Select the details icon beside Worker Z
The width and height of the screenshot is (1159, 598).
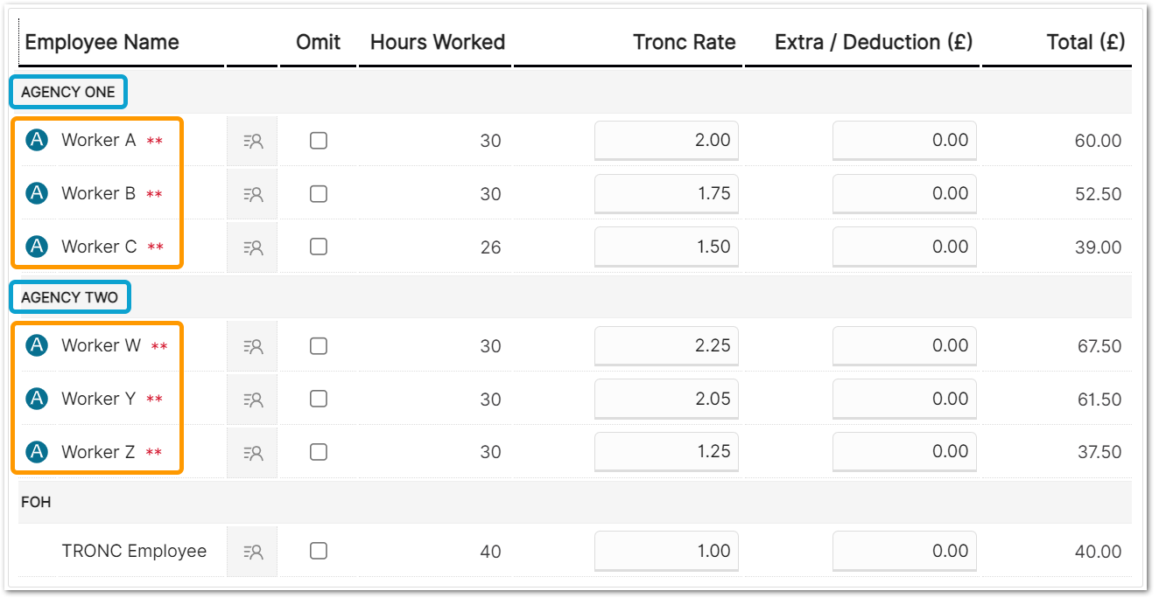252,452
